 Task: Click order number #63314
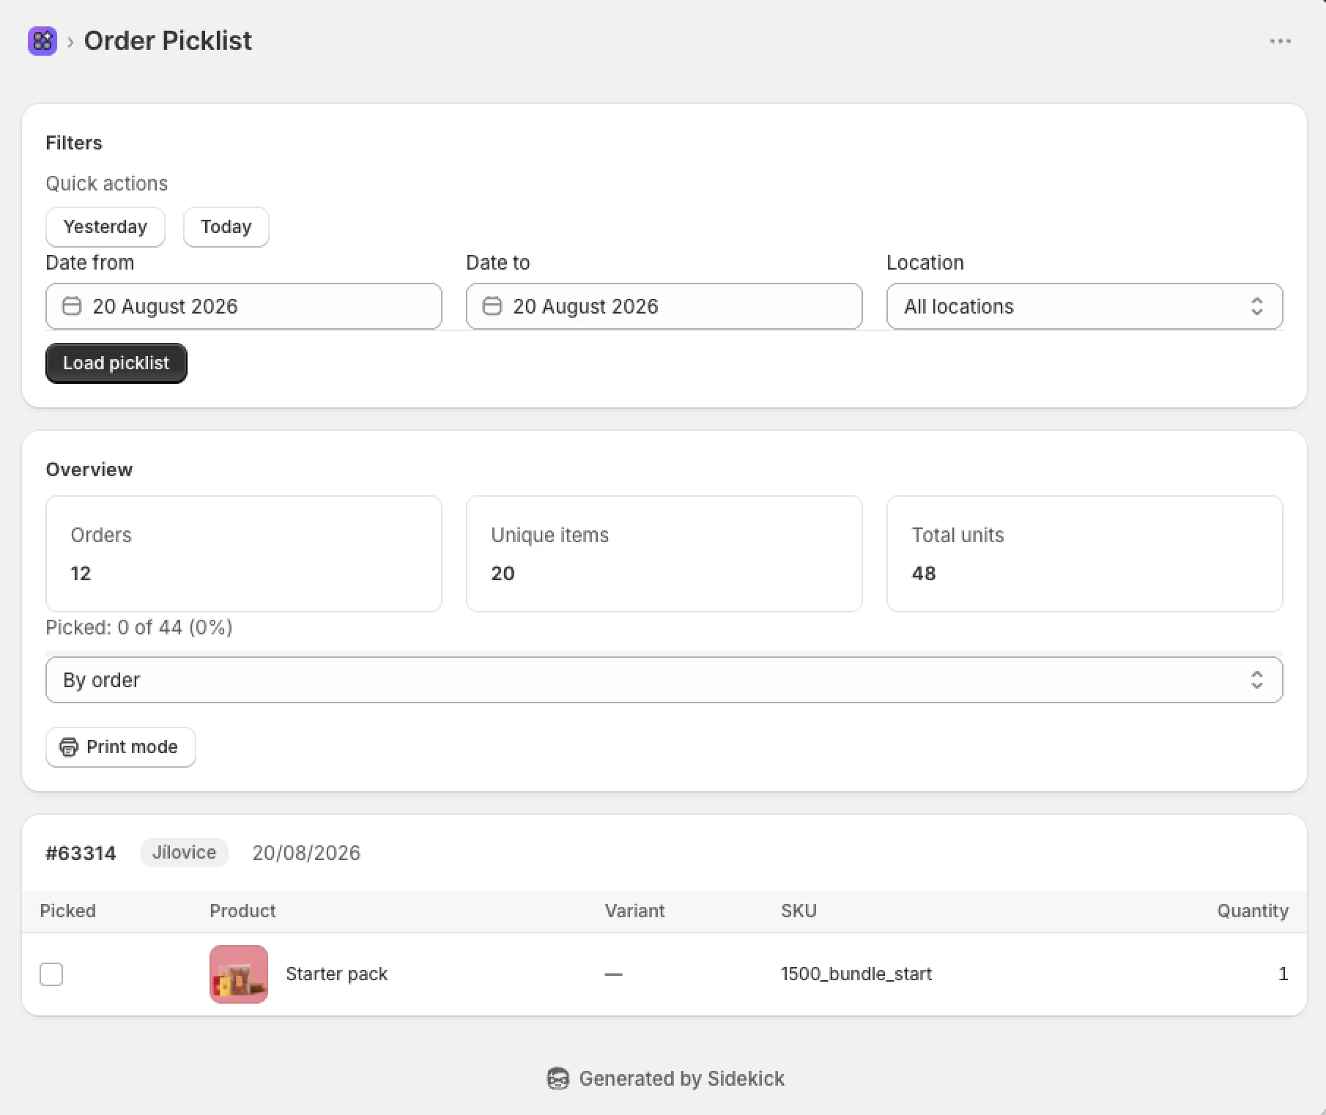(81, 853)
